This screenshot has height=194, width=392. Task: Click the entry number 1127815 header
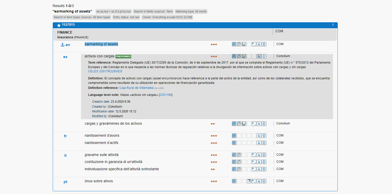point(68,25)
